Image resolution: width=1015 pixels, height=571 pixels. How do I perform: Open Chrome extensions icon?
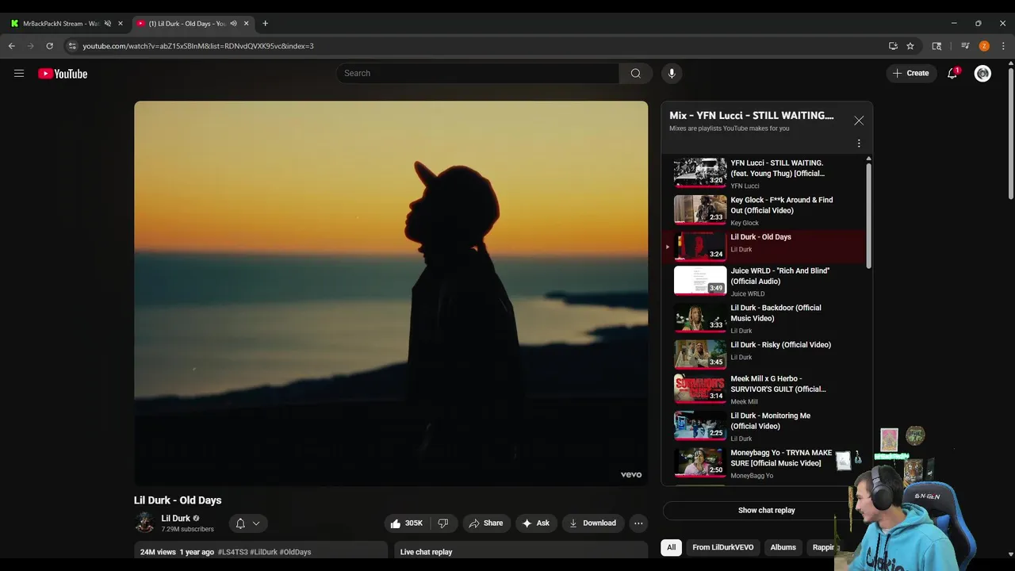point(936,46)
